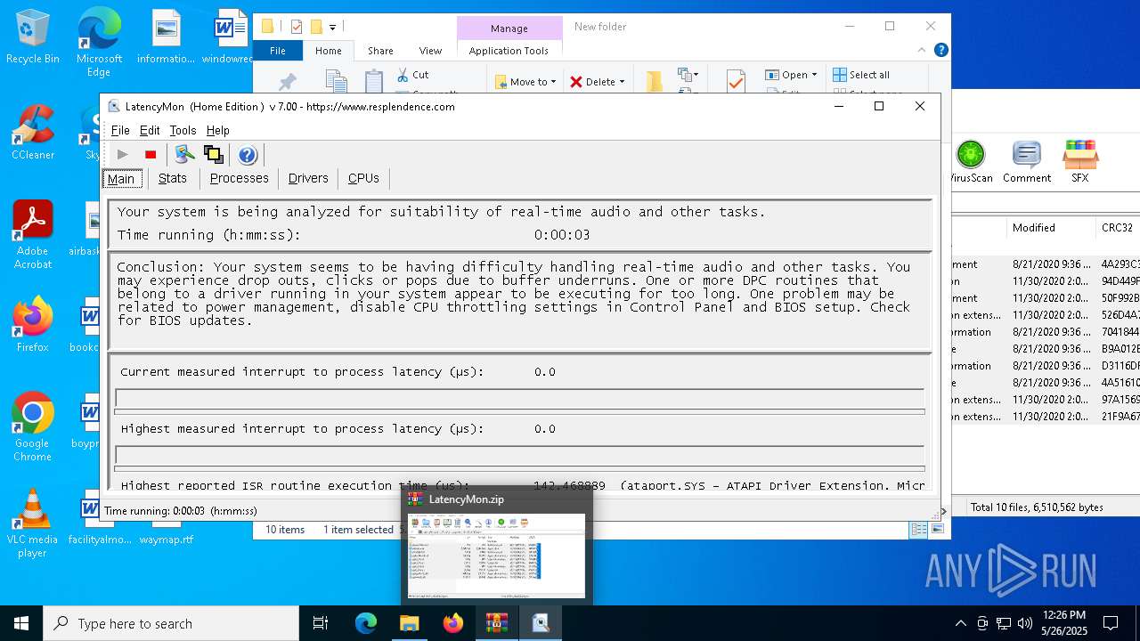This screenshot has width=1140, height=641.
Task: Click Select all in Explorer ribbon
Action: click(x=861, y=75)
